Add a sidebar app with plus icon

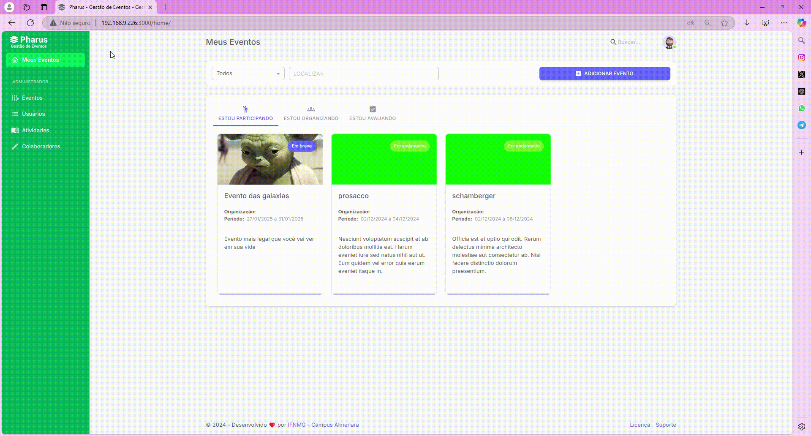802,152
